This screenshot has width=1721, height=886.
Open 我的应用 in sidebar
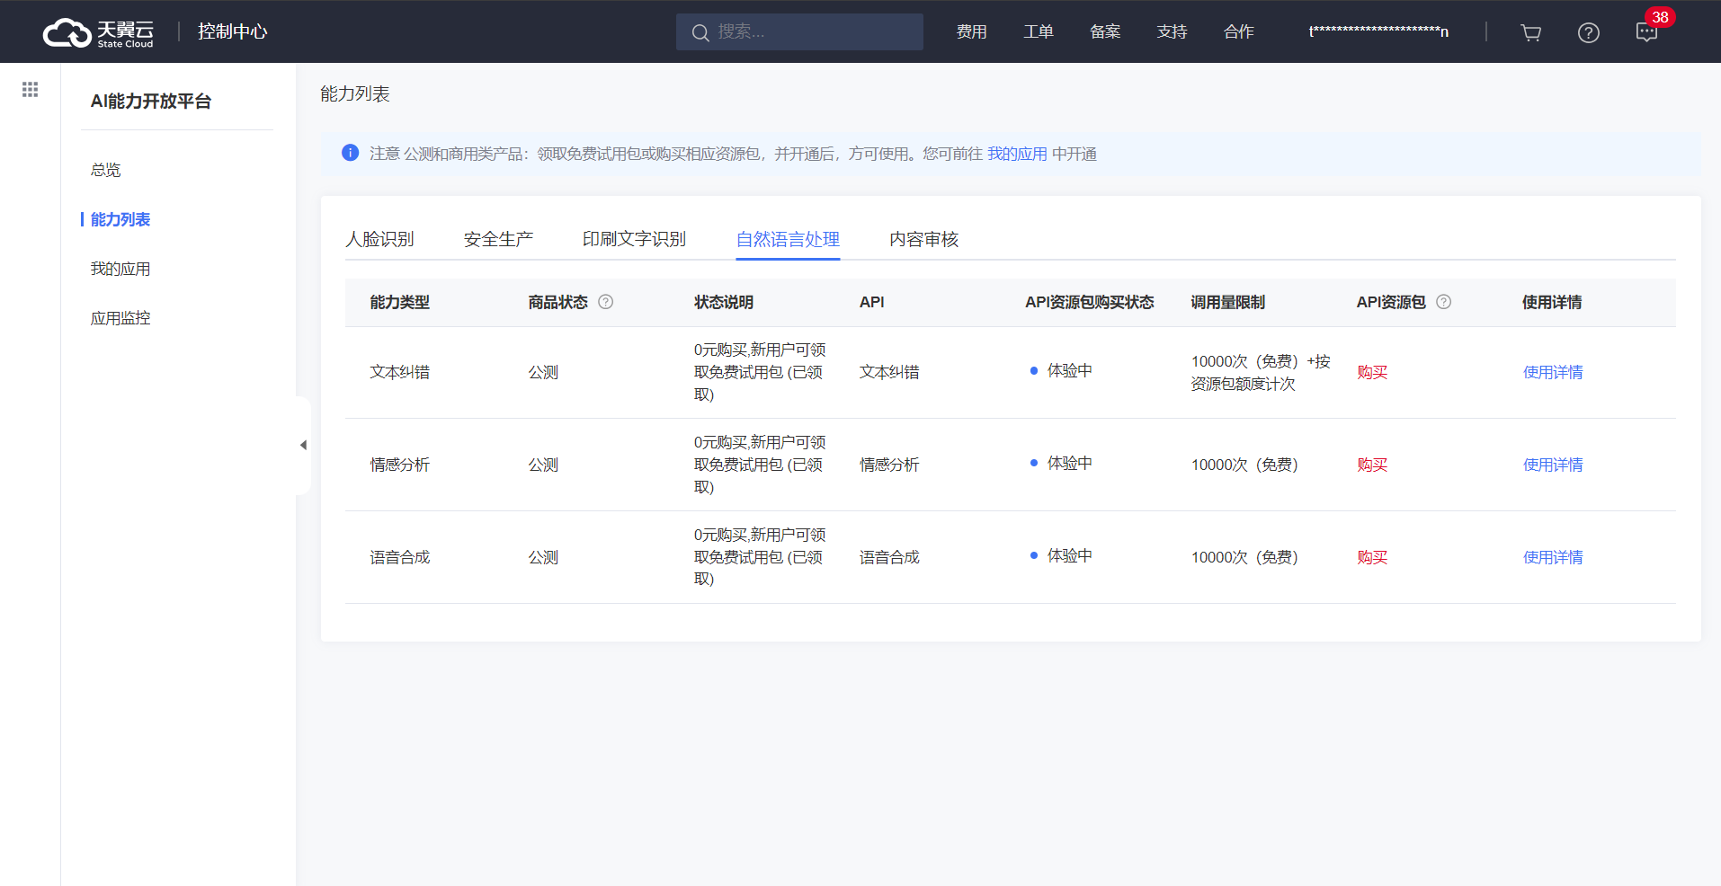pyautogui.click(x=120, y=269)
